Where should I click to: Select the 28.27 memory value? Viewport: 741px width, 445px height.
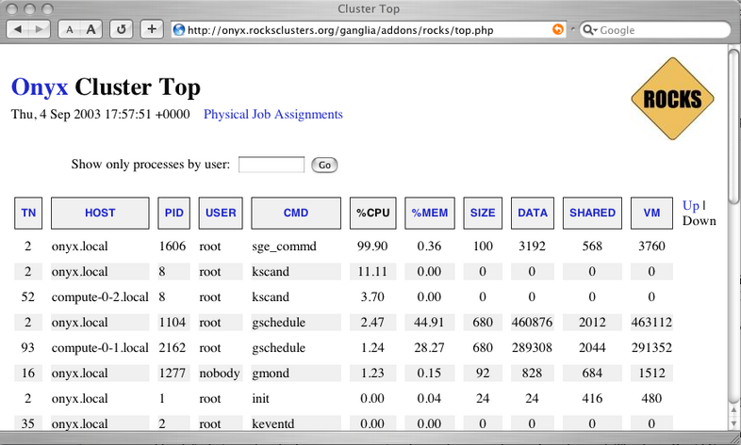(x=429, y=348)
